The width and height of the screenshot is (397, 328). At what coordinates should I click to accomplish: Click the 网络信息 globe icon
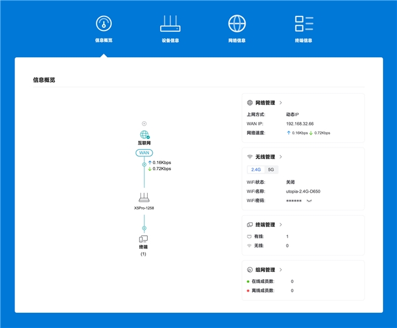coord(237,24)
